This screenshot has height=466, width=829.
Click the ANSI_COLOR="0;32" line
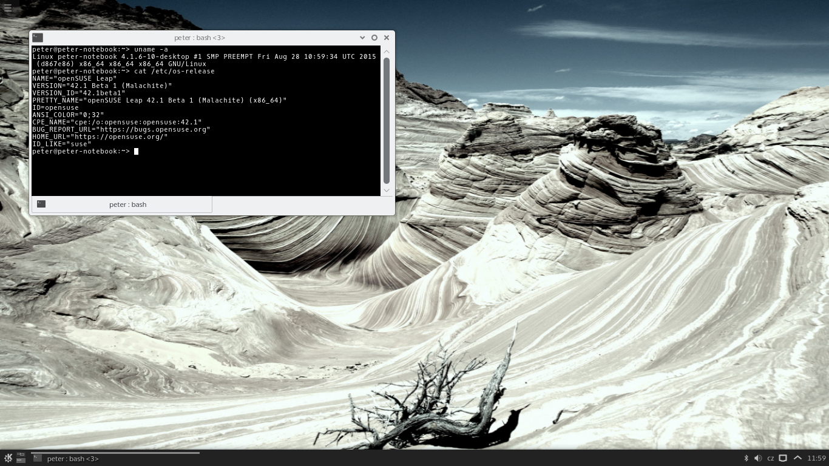coord(68,115)
